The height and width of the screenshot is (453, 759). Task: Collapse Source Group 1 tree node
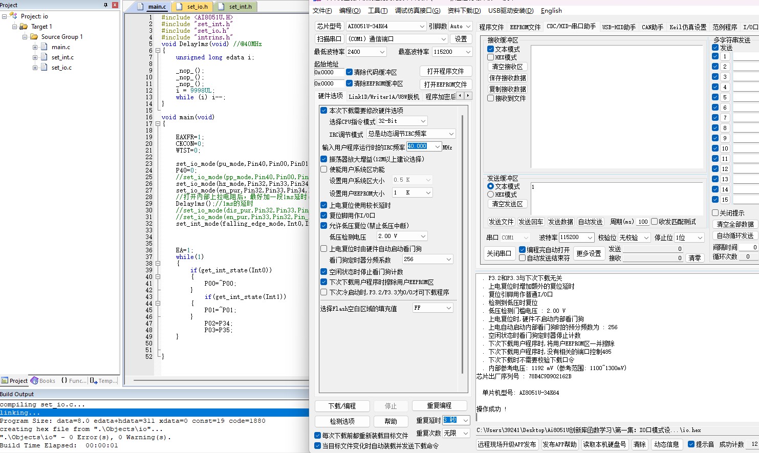(x=25, y=37)
